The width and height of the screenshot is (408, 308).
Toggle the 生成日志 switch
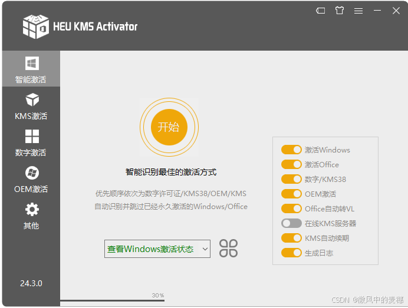[x=291, y=253]
